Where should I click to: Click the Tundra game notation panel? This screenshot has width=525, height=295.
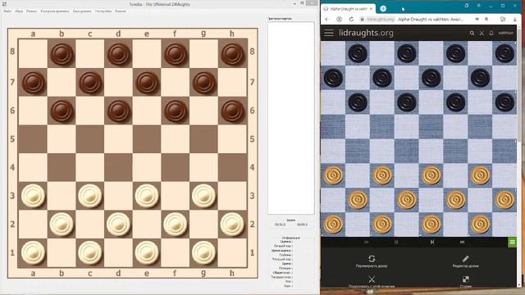coord(291,118)
